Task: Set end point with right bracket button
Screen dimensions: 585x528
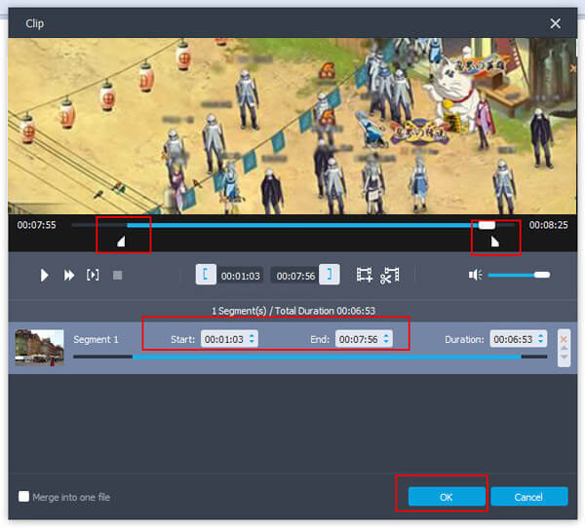Action: tap(330, 275)
